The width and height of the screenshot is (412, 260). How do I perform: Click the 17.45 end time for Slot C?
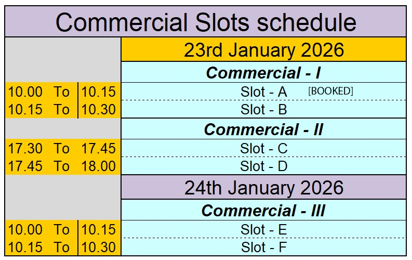(x=98, y=148)
